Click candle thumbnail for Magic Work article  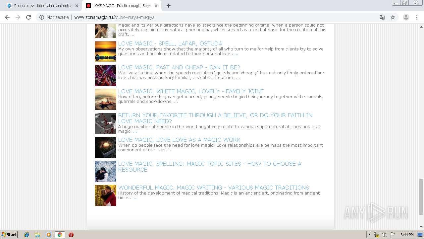tap(106, 148)
